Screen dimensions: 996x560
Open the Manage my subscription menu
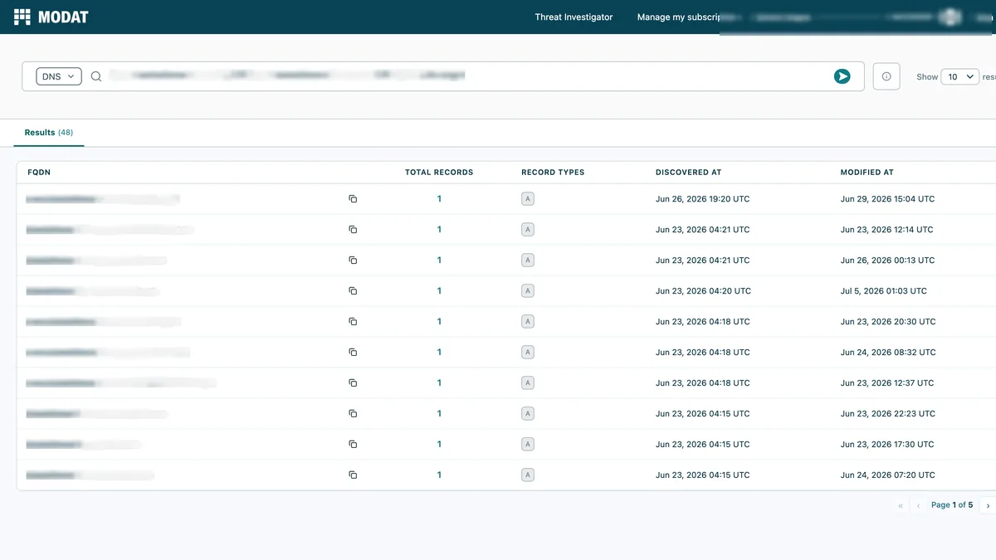pyautogui.click(x=678, y=17)
